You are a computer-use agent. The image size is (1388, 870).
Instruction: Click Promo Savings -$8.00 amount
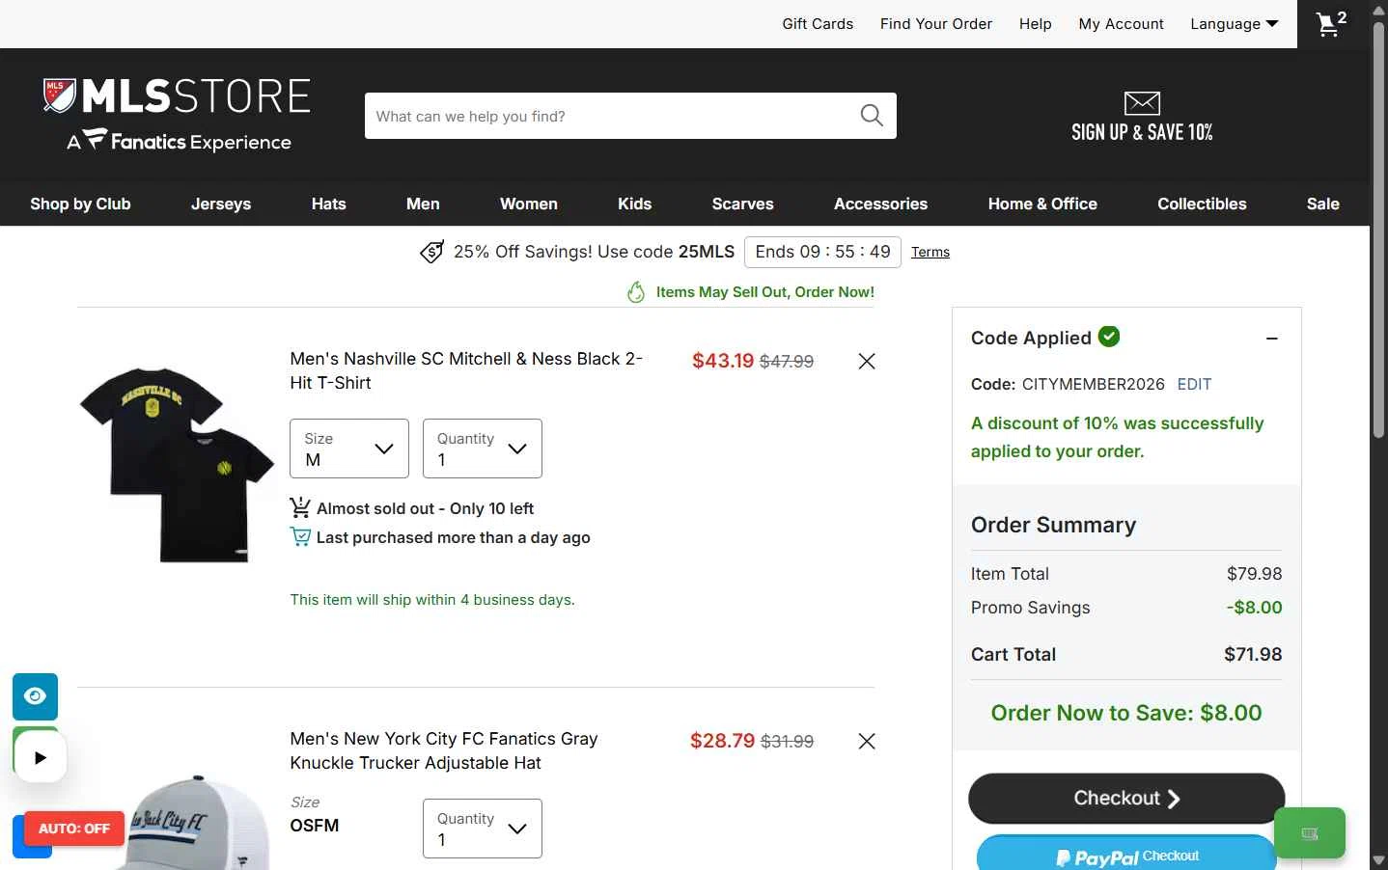pyautogui.click(x=1255, y=608)
